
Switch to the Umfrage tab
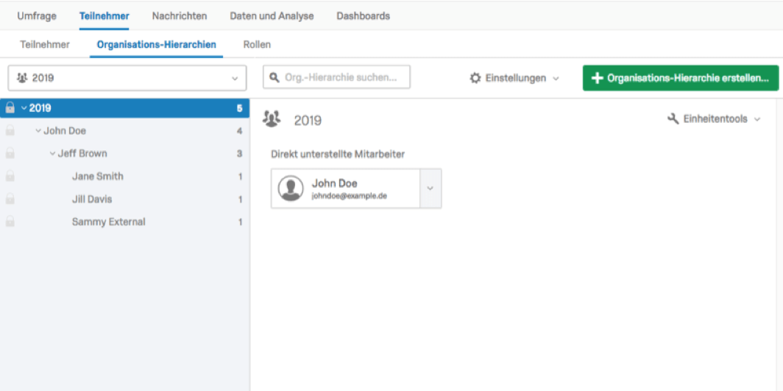pos(37,16)
